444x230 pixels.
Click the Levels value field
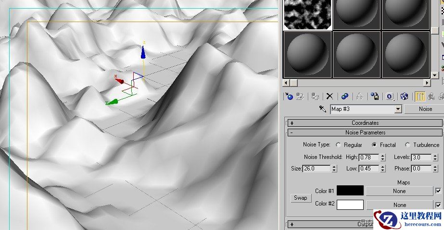[421, 157]
